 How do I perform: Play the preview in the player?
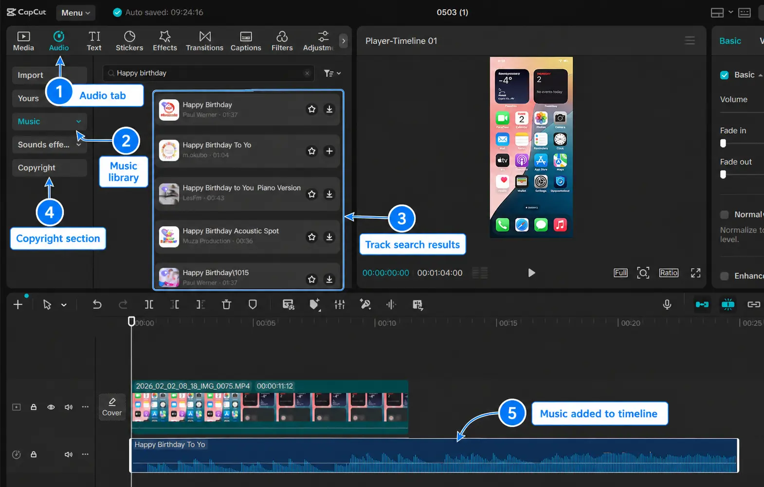tap(531, 273)
